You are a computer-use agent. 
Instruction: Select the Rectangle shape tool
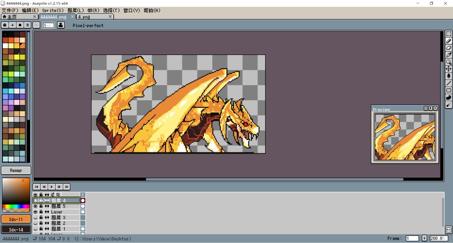click(449, 90)
